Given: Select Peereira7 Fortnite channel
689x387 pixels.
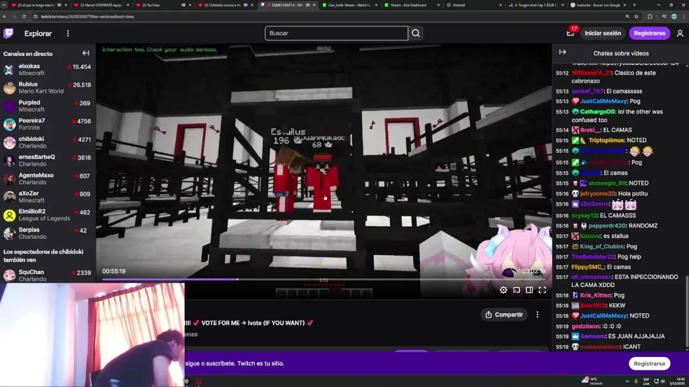Looking at the screenshot, I should 47,124.
